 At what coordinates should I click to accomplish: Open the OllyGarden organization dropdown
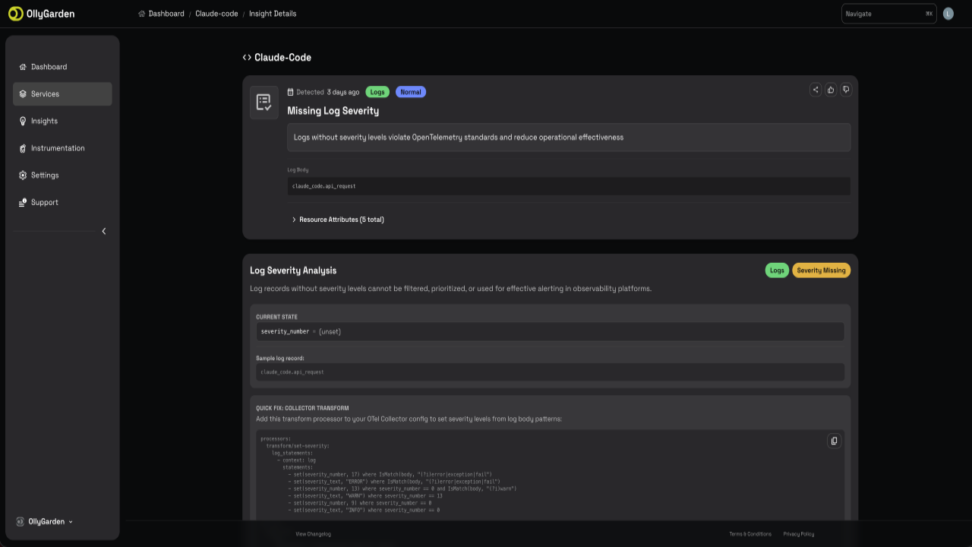pos(45,522)
